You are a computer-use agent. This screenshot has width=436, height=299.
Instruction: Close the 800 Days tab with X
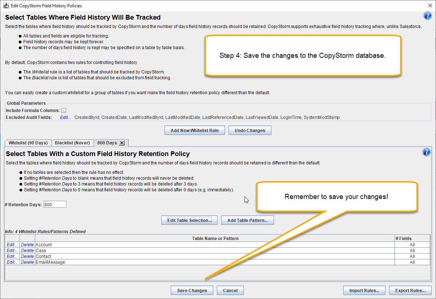pyautogui.click(x=122, y=143)
